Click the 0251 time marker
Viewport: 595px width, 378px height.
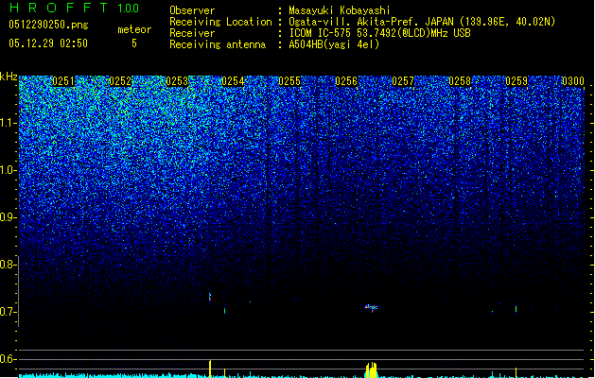coord(63,81)
